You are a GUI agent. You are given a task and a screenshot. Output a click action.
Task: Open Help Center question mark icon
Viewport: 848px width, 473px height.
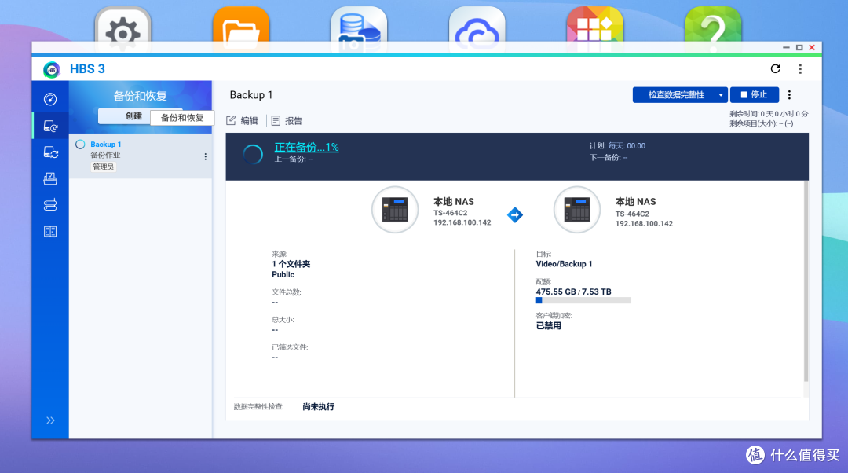(713, 30)
